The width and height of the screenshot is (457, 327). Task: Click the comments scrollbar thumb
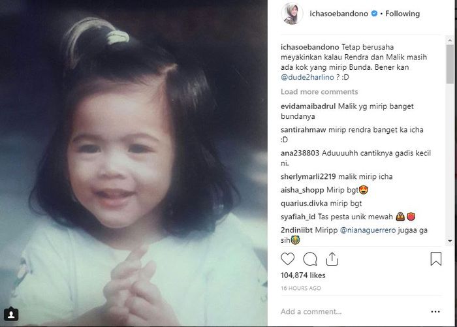(x=450, y=64)
